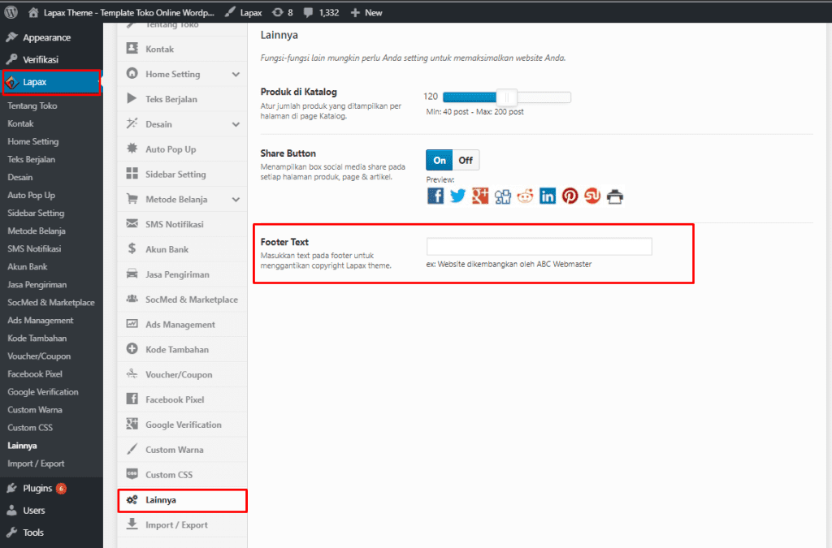
Task: Click the Facebook share preview icon
Action: click(x=435, y=196)
